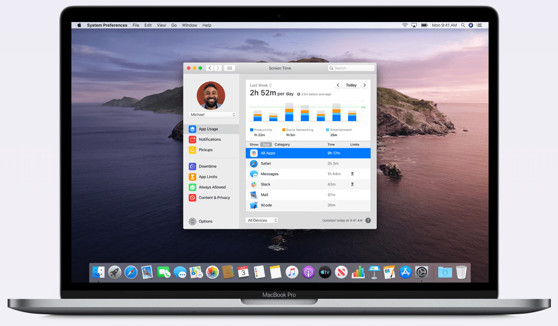
Task: Open Screen Time Options
Action: tap(201, 221)
